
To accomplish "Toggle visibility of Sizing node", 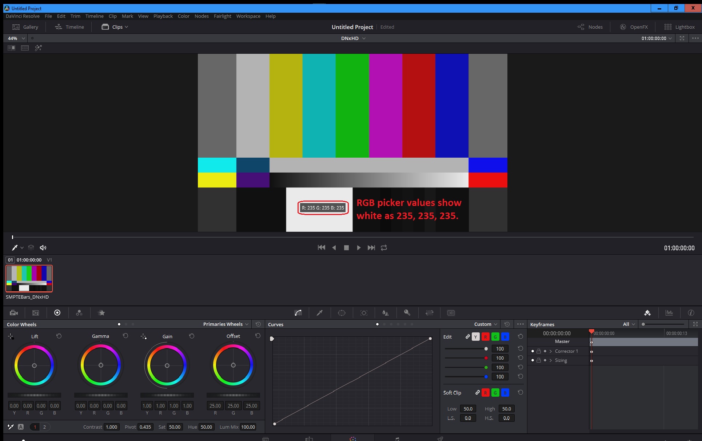I will [533, 360].
